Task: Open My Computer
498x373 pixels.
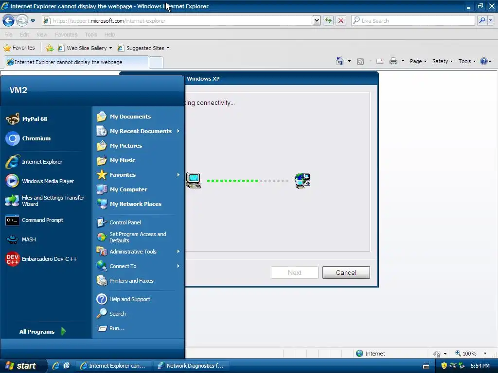Action: coord(122,189)
